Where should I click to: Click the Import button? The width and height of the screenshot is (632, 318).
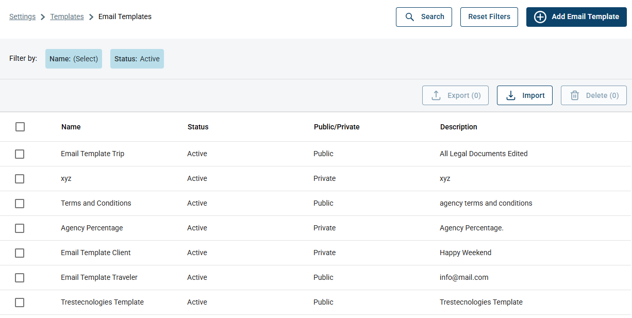[525, 95]
